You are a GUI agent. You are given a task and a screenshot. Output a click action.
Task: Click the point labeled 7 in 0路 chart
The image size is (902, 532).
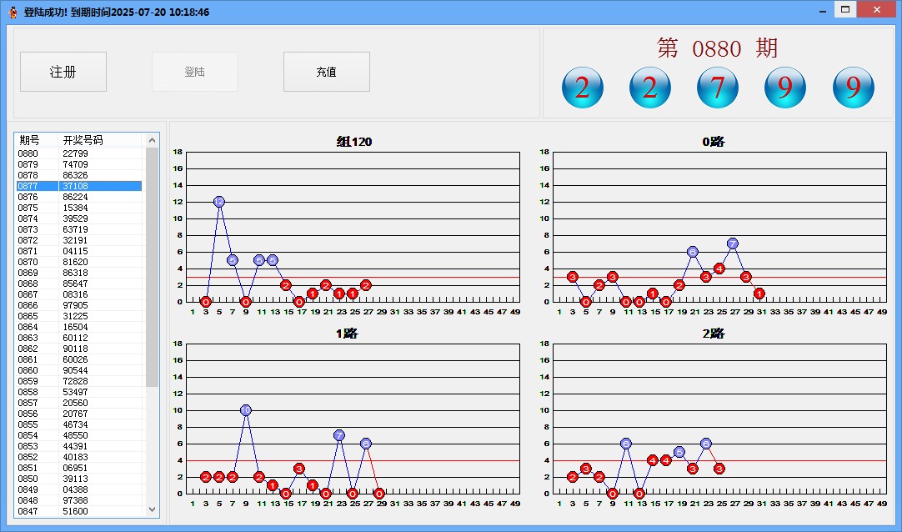[733, 243]
